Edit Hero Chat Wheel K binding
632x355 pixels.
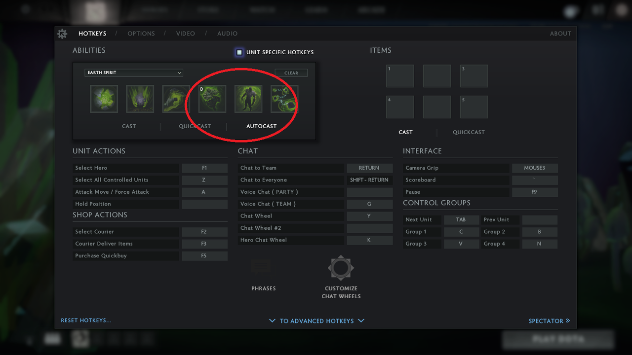(370, 240)
